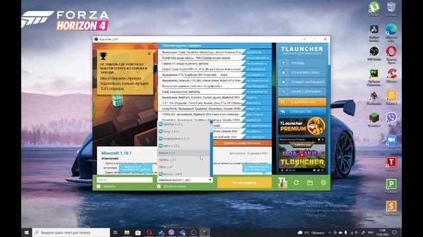
Task: Play the TLauncher mod-packs video
Action: pyautogui.click(x=302, y=155)
